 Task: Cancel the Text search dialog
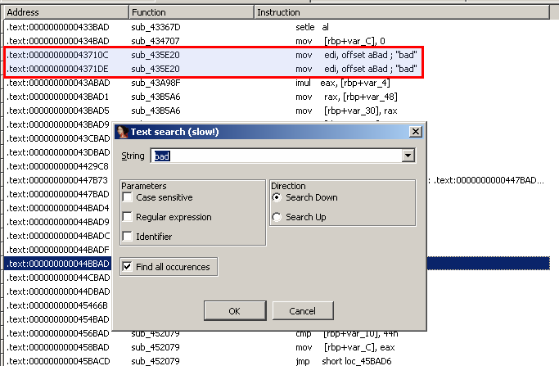point(302,311)
